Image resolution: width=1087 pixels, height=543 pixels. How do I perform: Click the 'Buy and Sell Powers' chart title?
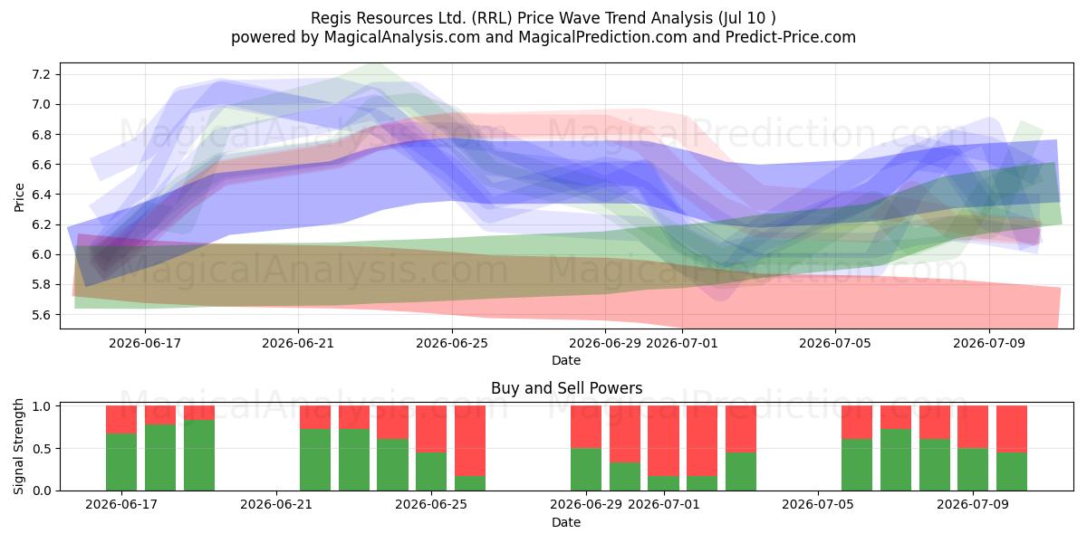[566, 388]
